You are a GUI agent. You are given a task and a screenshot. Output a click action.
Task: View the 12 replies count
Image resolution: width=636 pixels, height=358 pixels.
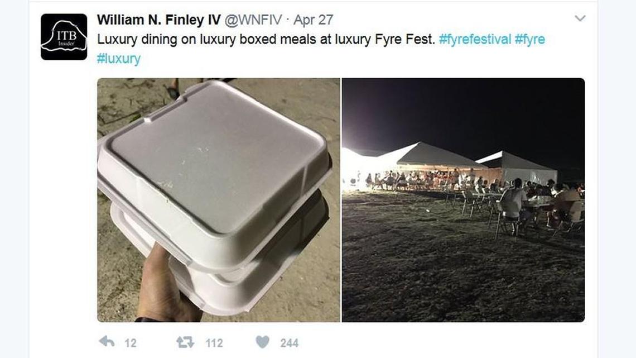(130, 343)
